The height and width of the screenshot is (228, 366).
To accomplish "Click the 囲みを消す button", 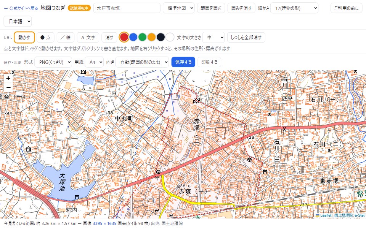I will point(241,8).
